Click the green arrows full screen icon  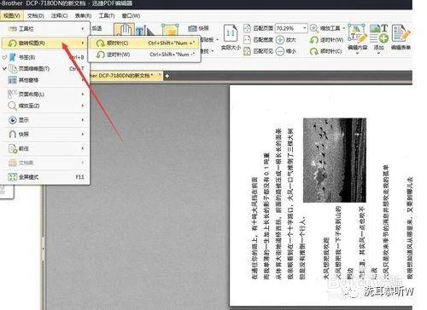pos(12,177)
